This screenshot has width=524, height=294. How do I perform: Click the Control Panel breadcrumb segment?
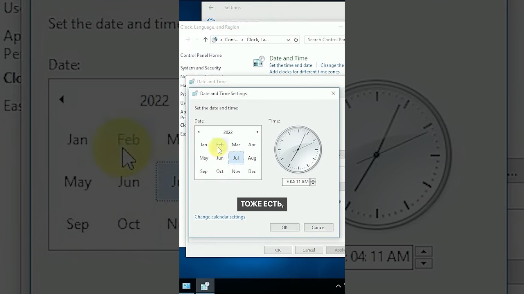click(x=232, y=40)
